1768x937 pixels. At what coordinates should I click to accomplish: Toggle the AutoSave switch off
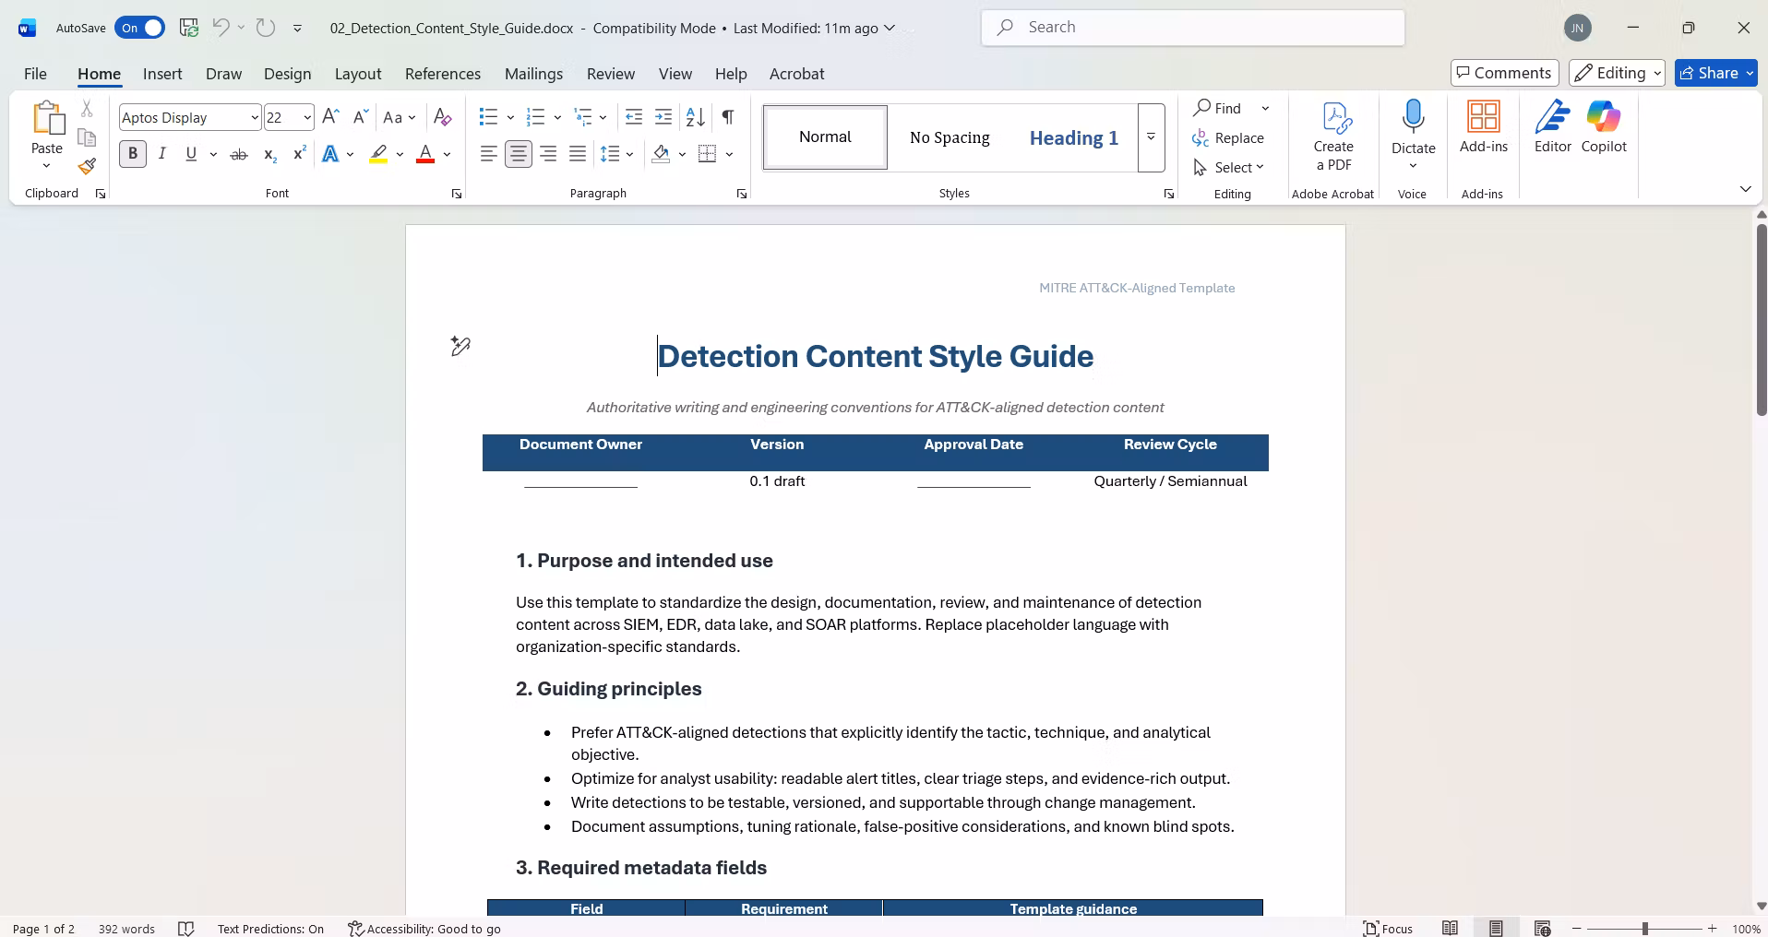coord(140,28)
